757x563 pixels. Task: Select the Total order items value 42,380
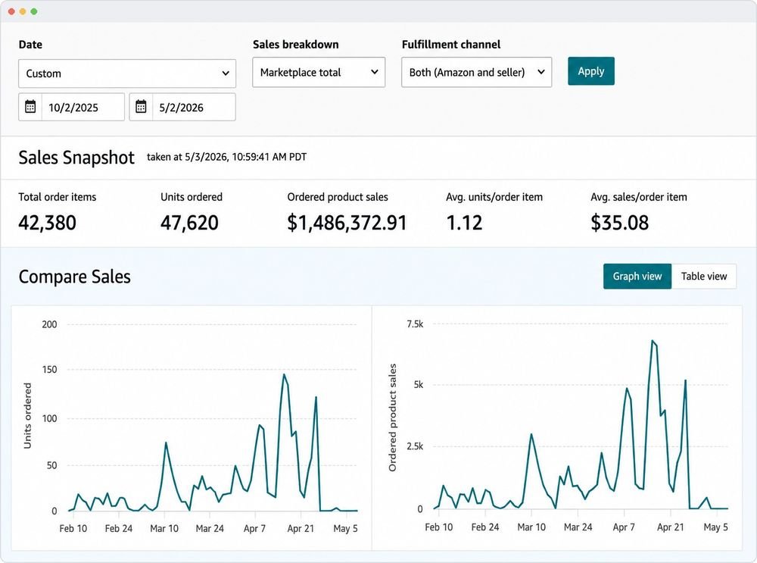[x=47, y=223]
